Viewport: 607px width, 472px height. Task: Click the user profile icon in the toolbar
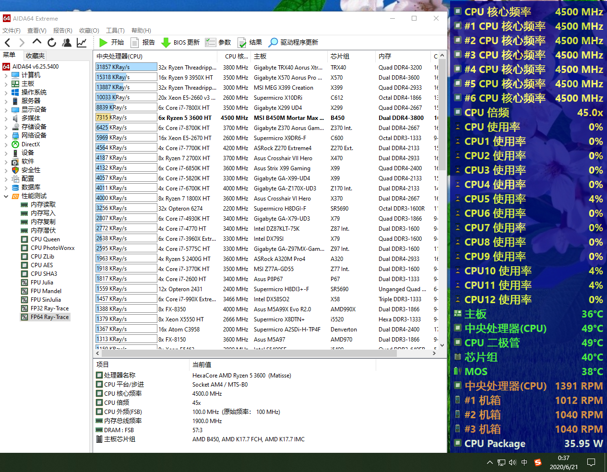click(67, 43)
